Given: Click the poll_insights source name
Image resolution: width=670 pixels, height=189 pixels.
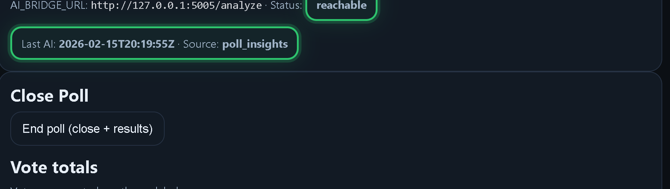Looking at the screenshot, I should 255,44.
